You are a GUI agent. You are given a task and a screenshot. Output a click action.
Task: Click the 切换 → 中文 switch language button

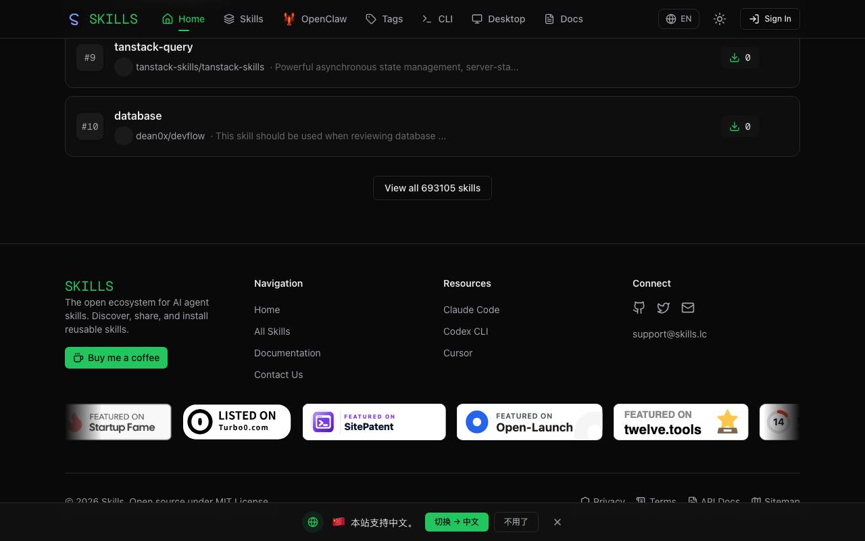[457, 522]
